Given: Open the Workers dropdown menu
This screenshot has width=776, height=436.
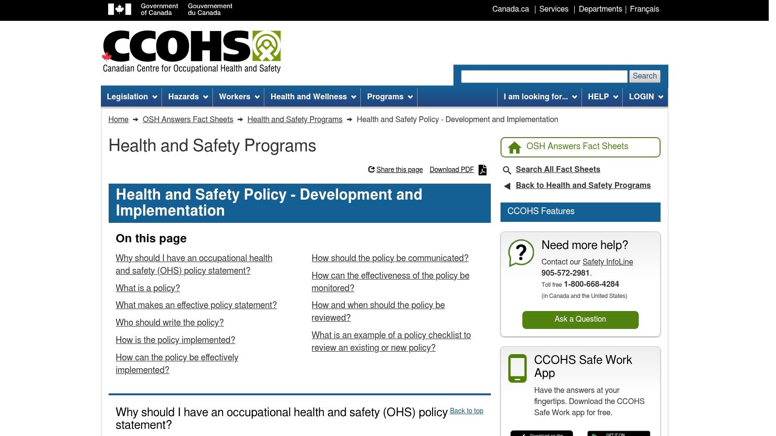Looking at the screenshot, I should tap(239, 97).
